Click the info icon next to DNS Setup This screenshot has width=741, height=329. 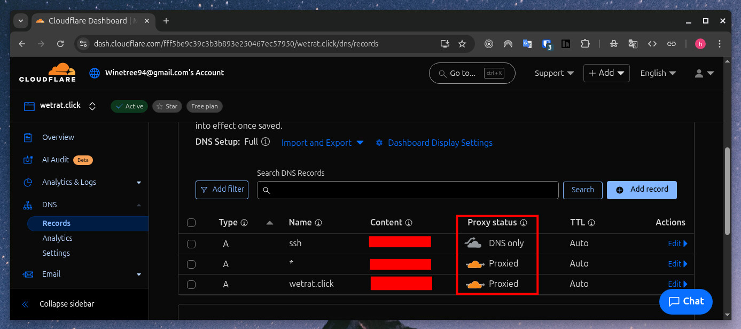pos(266,142)
